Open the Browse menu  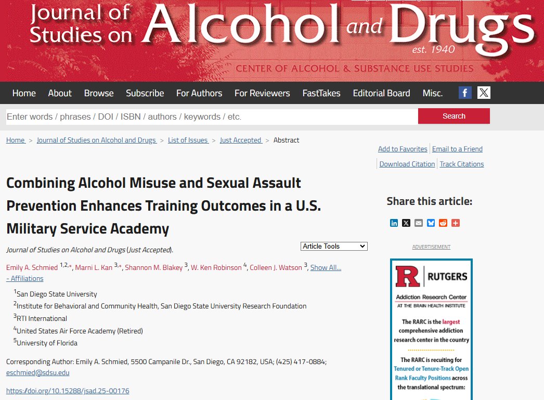(x=98, y=93)
